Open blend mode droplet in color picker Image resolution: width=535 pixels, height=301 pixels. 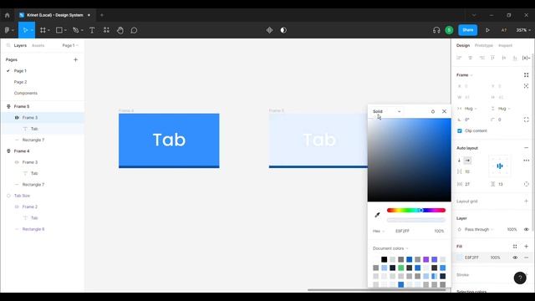[x=433, y=111]
